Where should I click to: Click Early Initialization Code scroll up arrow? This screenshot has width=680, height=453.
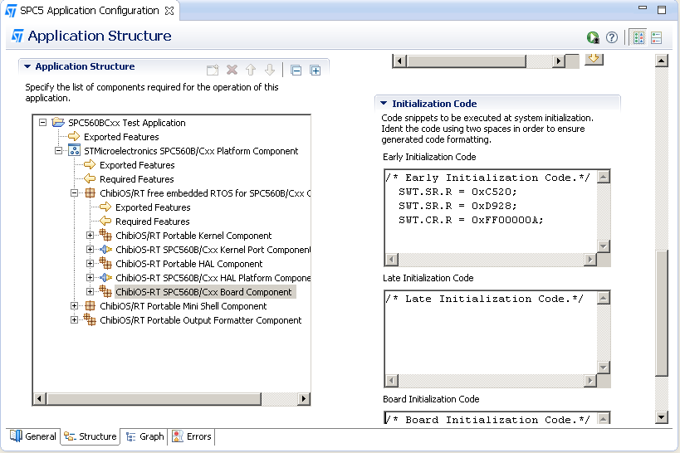604,177
